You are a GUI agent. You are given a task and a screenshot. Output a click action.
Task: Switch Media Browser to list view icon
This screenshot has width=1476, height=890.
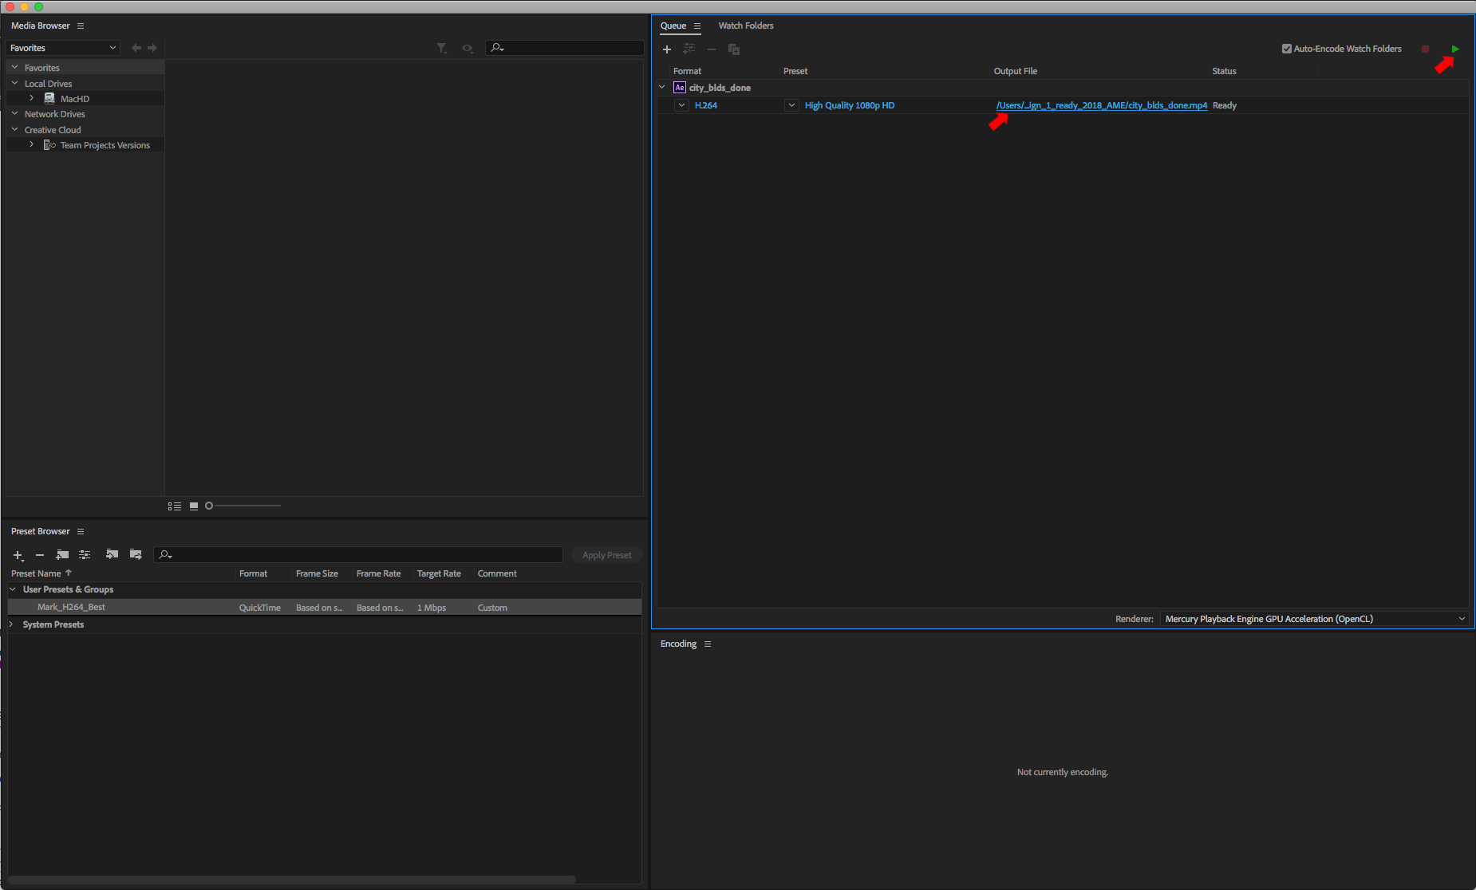(175, 506)
